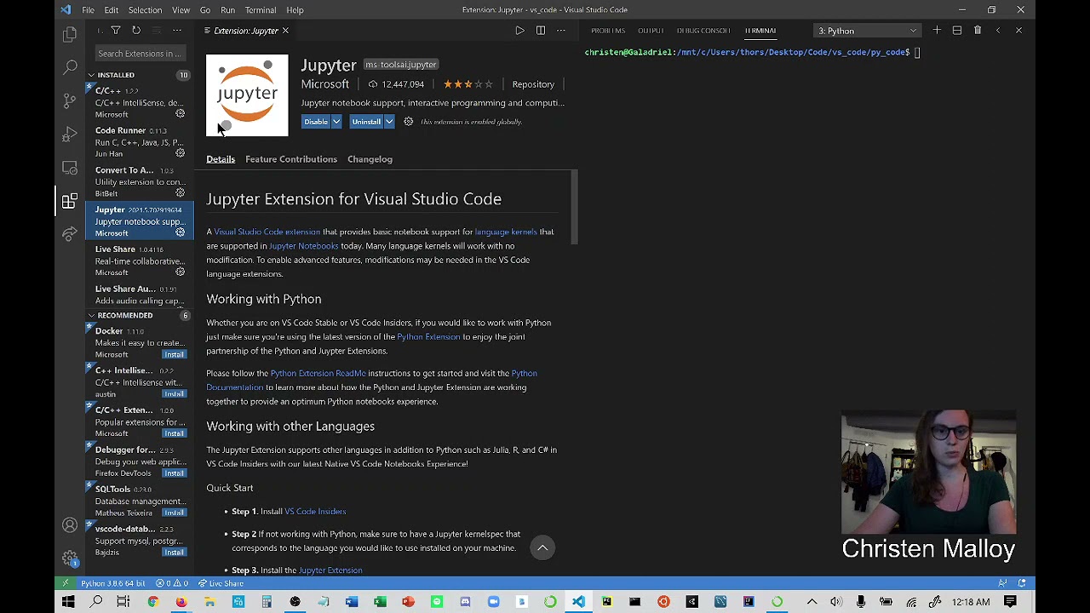Split the editor right
The height and width of the screenshot is (613, 1090).
tap(540, 31)
